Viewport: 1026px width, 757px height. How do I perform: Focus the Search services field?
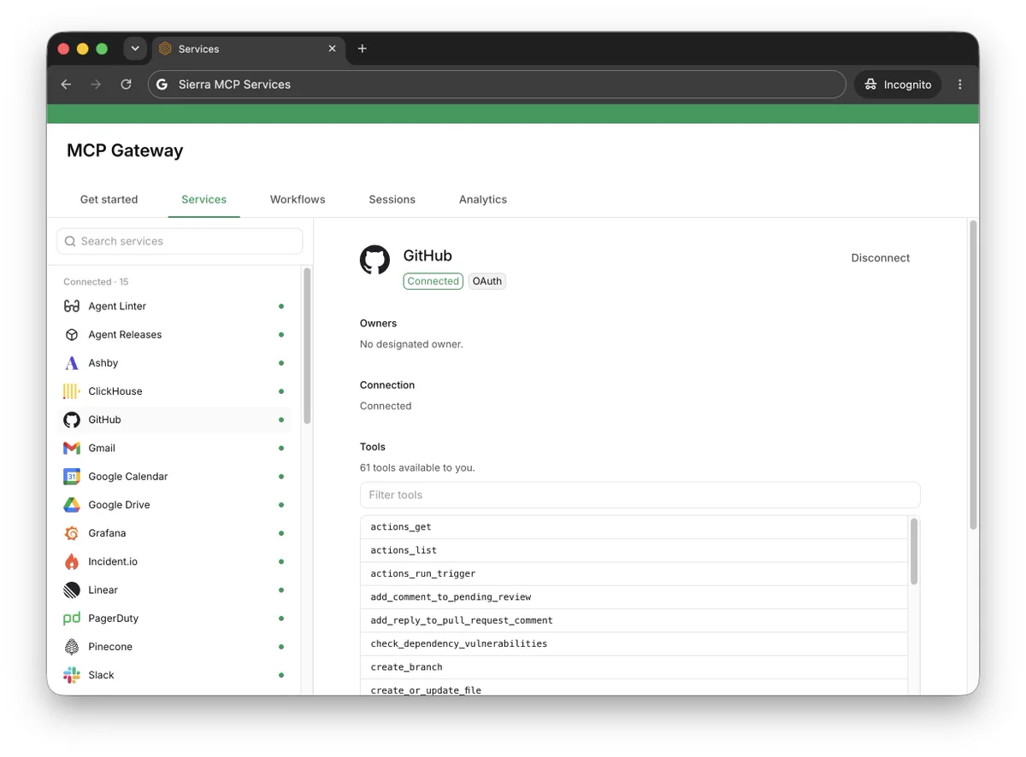point(180,242)
